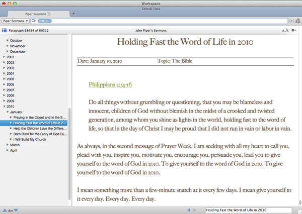Expand the December folder
Viewport: 302px width, 214px height.
[x=8, y=51]
